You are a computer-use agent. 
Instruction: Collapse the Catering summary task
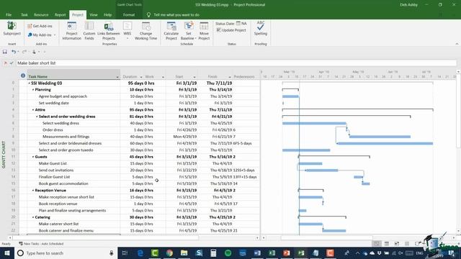pos(33,217)
